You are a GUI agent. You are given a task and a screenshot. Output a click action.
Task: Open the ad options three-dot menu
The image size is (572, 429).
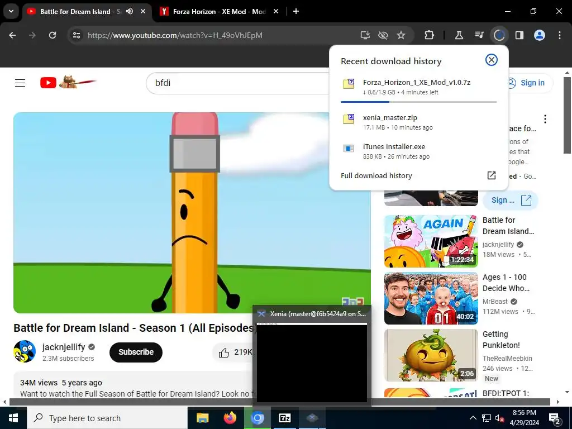[x=545, y=119]
